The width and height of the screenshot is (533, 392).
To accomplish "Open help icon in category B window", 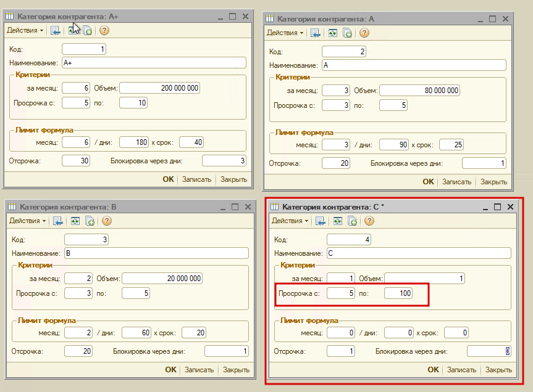I will [107, 221].
